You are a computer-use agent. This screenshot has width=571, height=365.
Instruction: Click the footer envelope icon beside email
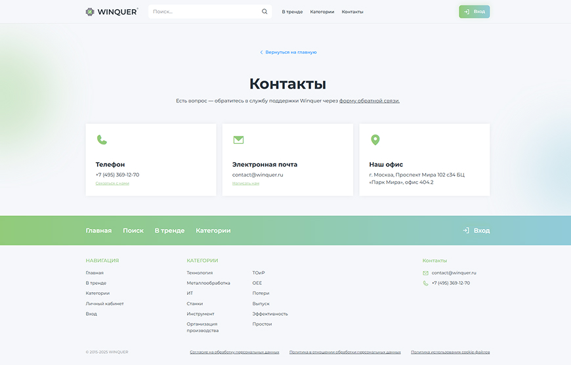pos(425,273)
